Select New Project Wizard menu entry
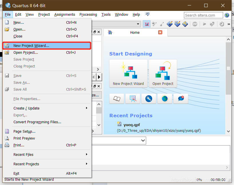 [x=47, y=46]
